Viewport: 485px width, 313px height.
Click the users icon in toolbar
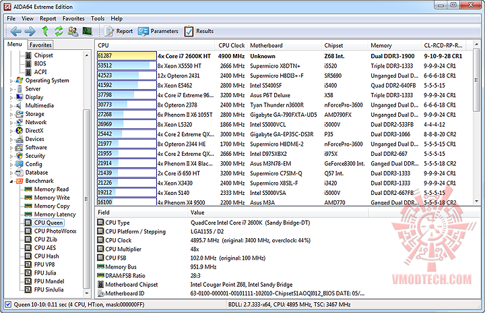point(73,31)
